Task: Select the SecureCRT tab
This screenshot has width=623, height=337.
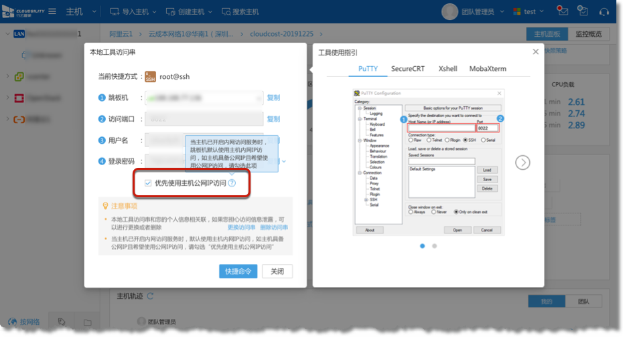Action: point(408,69)
